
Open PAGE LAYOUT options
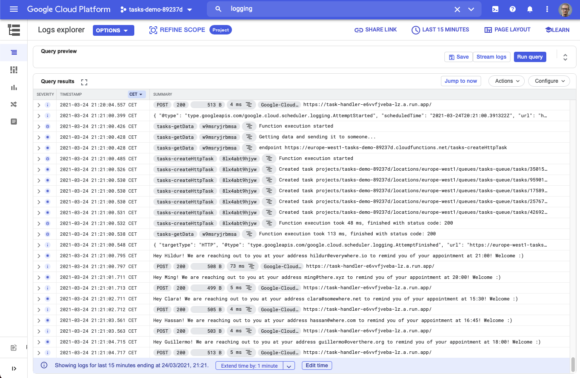[507, 30]
